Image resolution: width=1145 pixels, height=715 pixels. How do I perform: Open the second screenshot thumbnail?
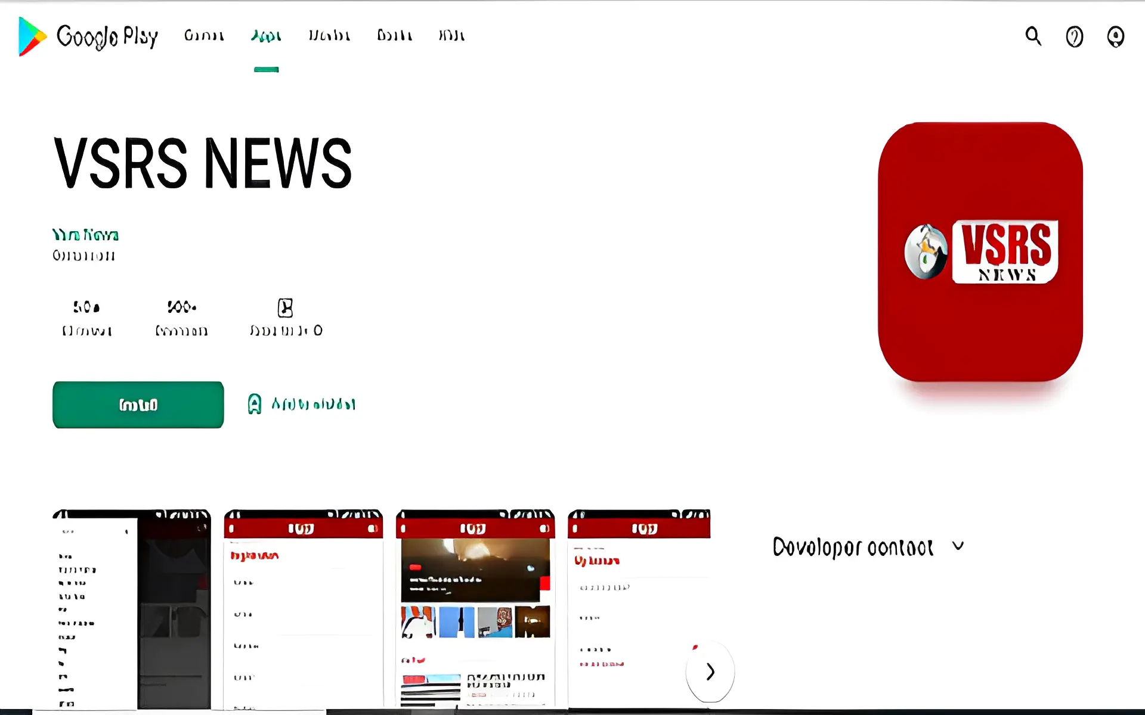[304, 609]
